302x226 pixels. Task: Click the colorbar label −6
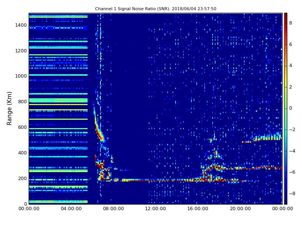292,172
